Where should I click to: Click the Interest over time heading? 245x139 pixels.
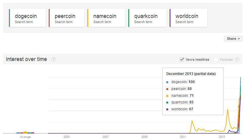(27, 59)
